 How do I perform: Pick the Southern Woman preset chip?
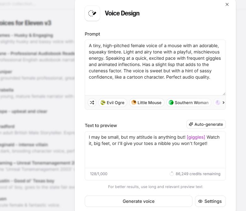click(x=188, y=103)
